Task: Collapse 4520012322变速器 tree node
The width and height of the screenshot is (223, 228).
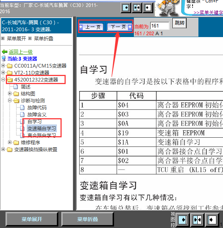Action: pyautogui.click(x=3, y=80)
